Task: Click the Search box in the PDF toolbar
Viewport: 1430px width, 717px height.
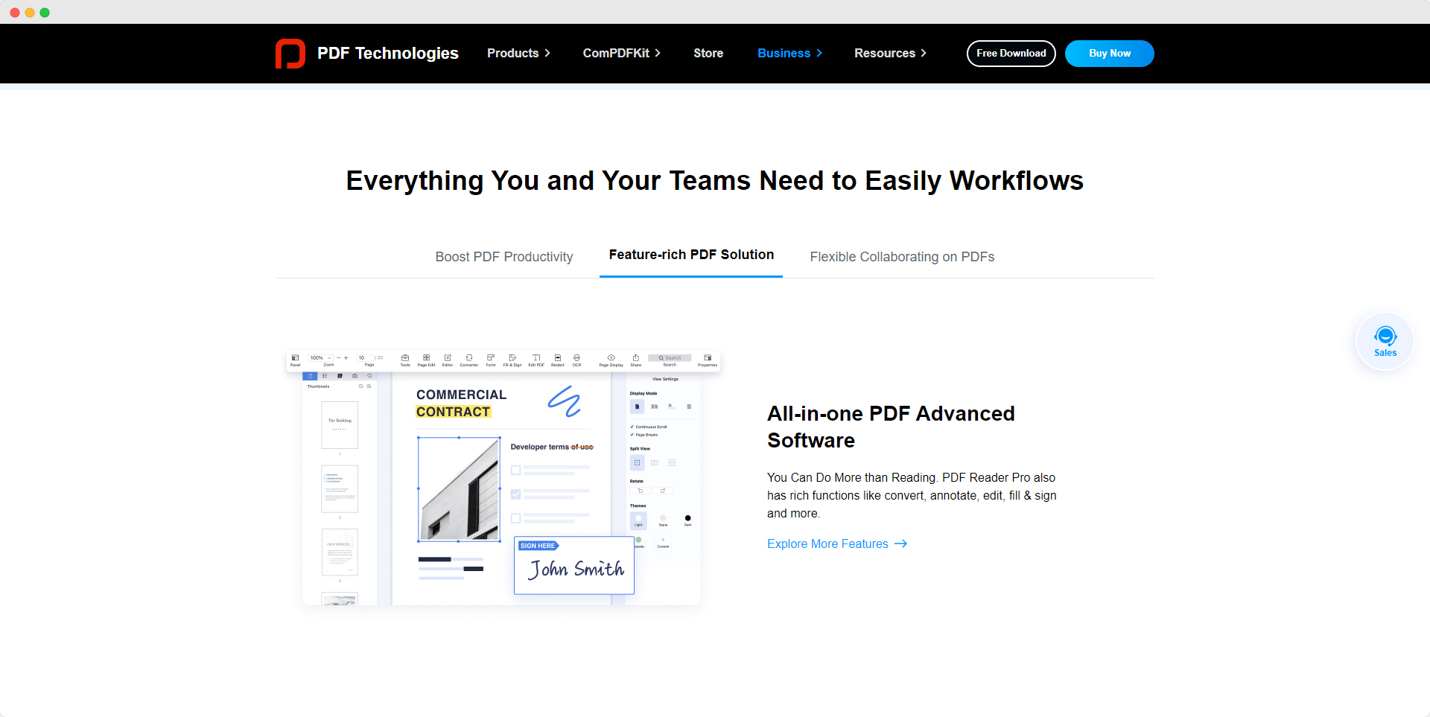Action: click(x=670, y=358)
